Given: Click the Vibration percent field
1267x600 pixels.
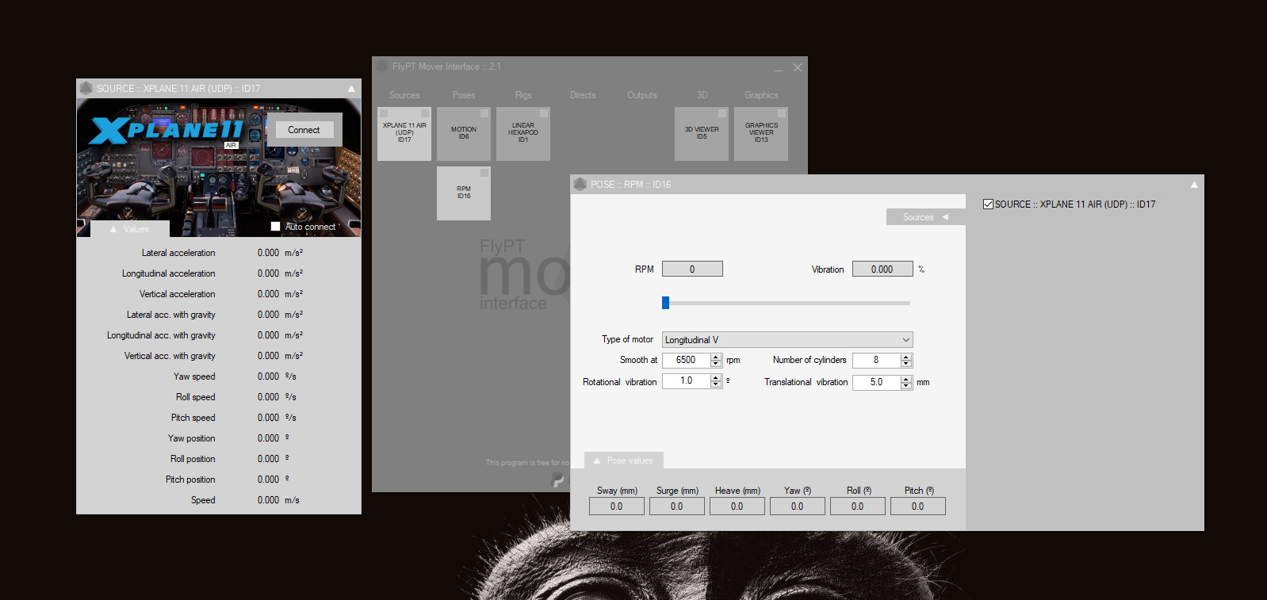Looking at the screenshot, I should point(882,269).
